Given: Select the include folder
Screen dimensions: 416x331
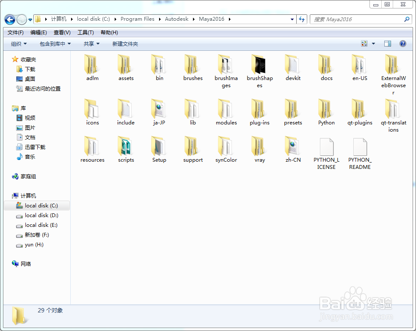Looking at the screenshot, I should 126,112.
